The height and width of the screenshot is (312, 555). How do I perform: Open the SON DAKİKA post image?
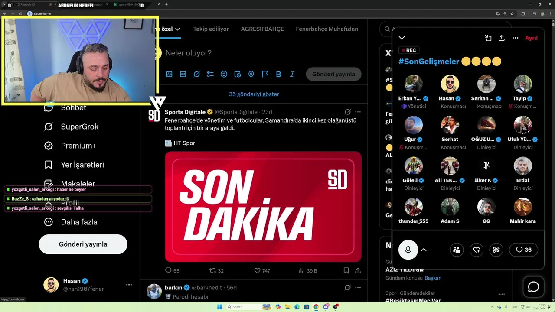[x=263, y=207]
